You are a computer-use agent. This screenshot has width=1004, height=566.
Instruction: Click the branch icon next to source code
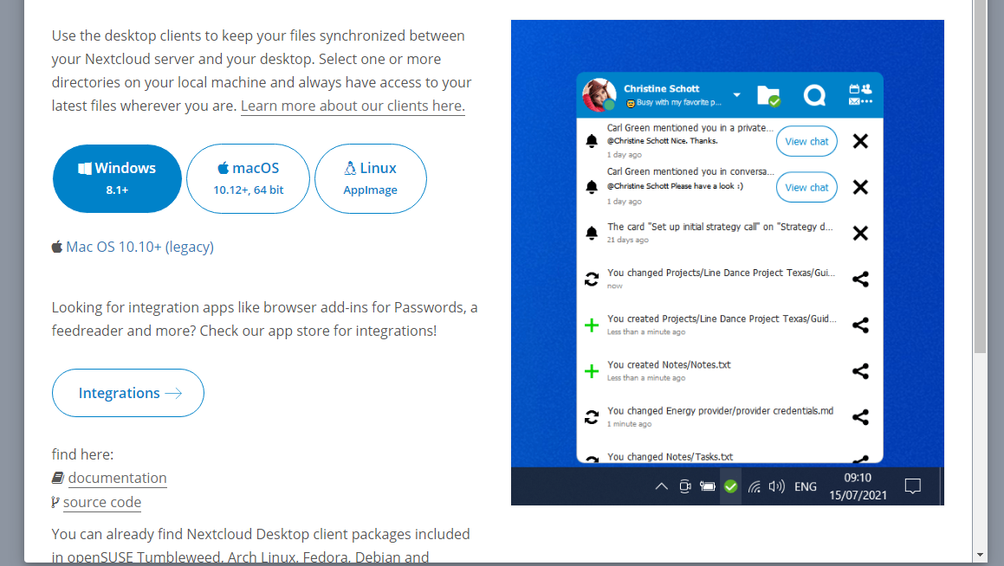55,502
